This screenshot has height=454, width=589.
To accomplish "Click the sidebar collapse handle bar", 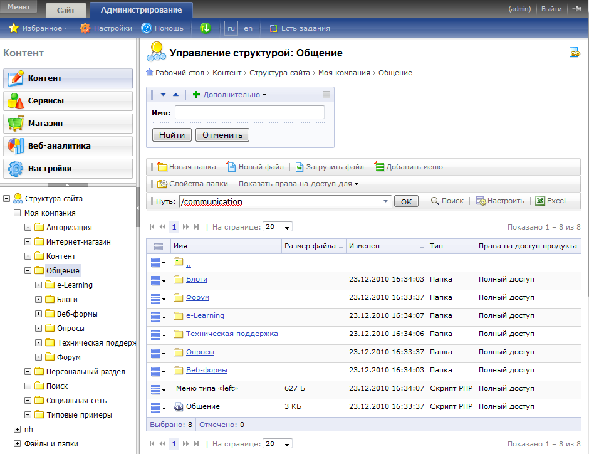I will (x=68, y=185).
